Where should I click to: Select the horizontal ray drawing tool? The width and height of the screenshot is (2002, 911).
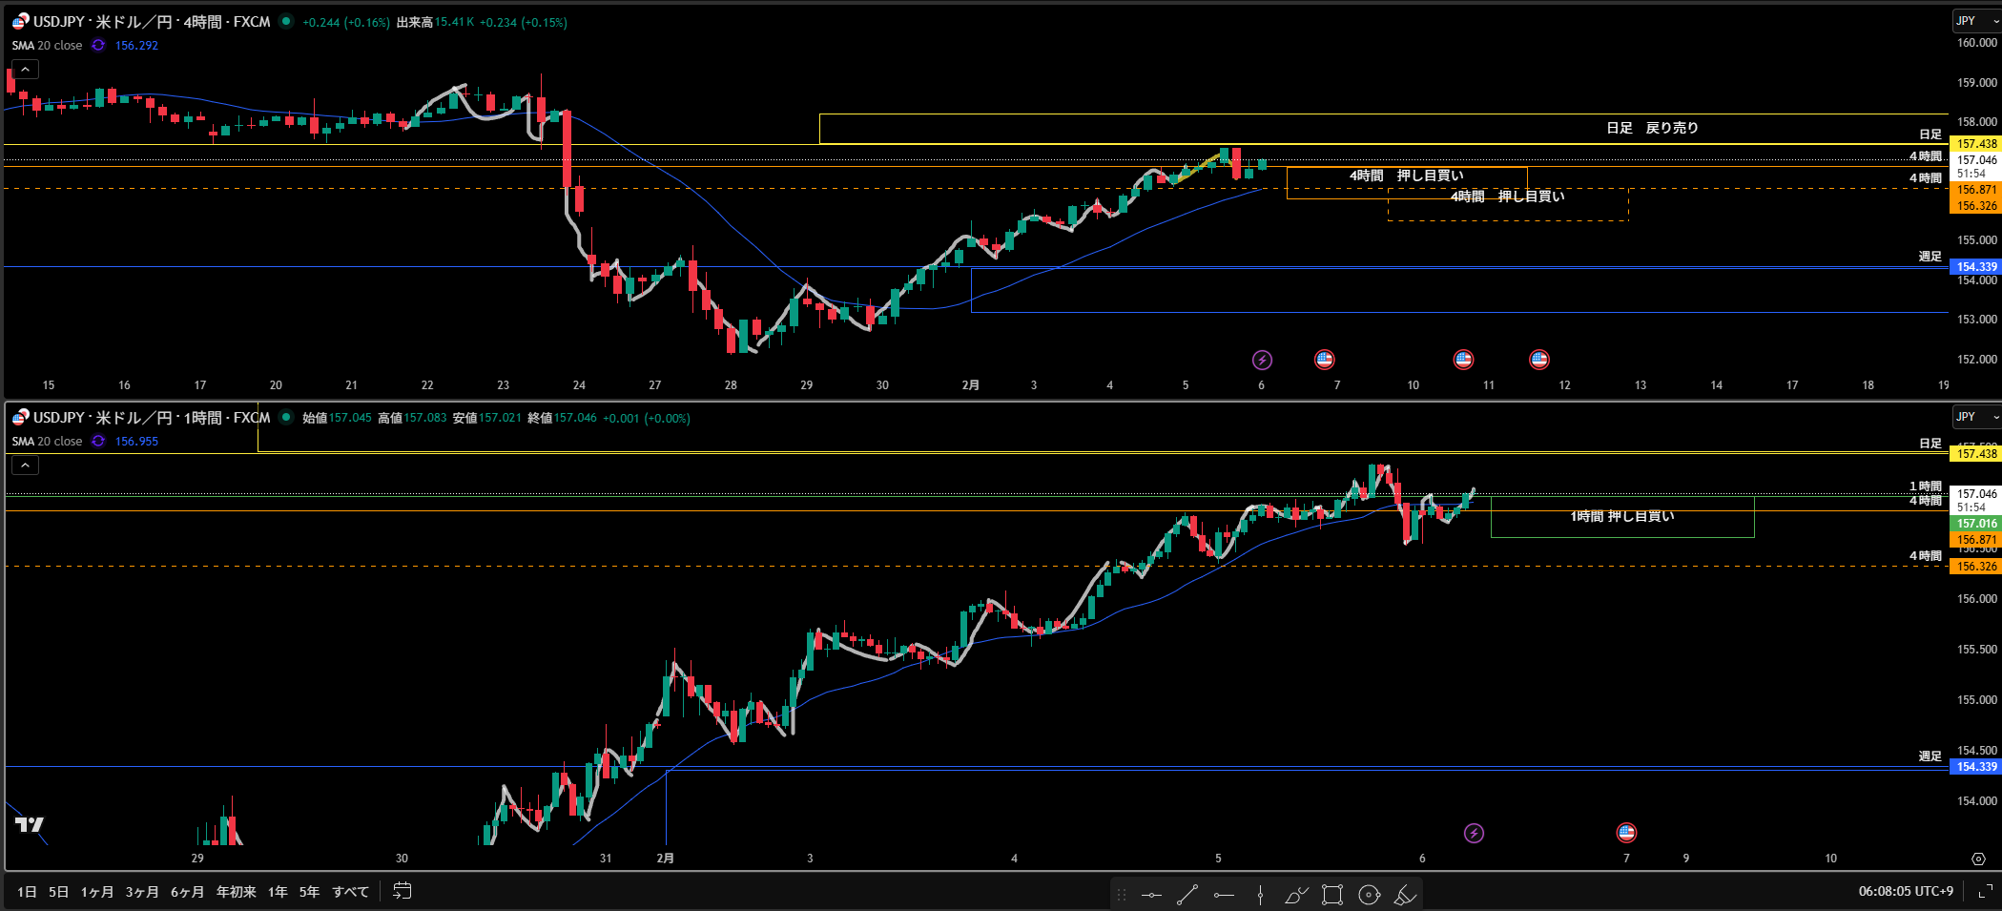1224,895
